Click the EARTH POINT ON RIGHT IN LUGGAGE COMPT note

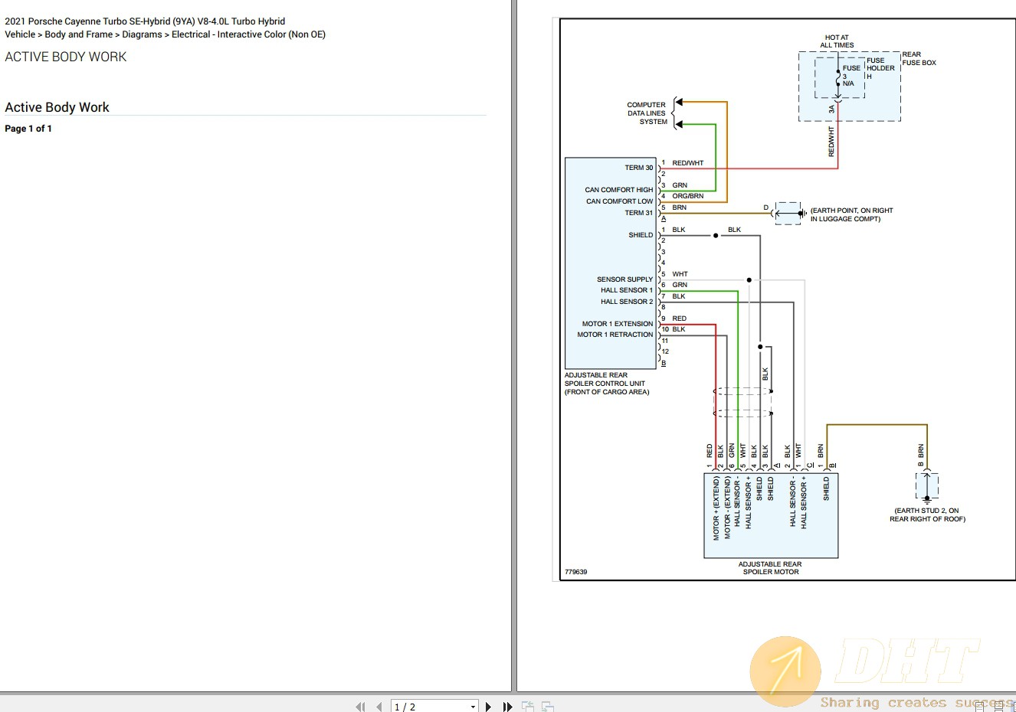click(851, 214)
